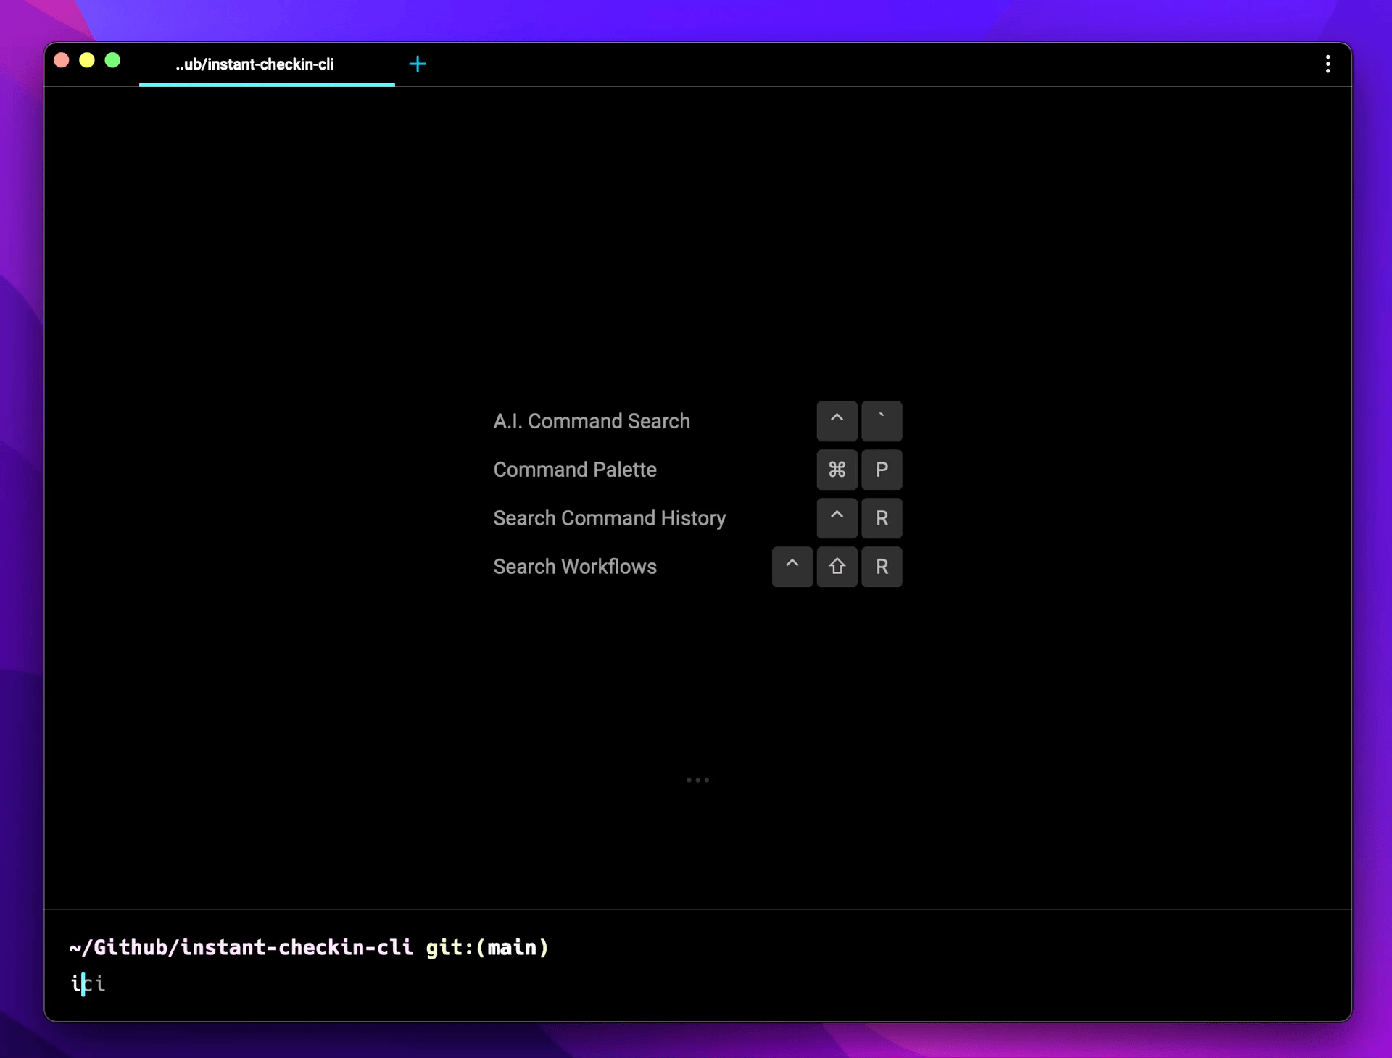Click the P key next to Command Palette

point(882,470)
